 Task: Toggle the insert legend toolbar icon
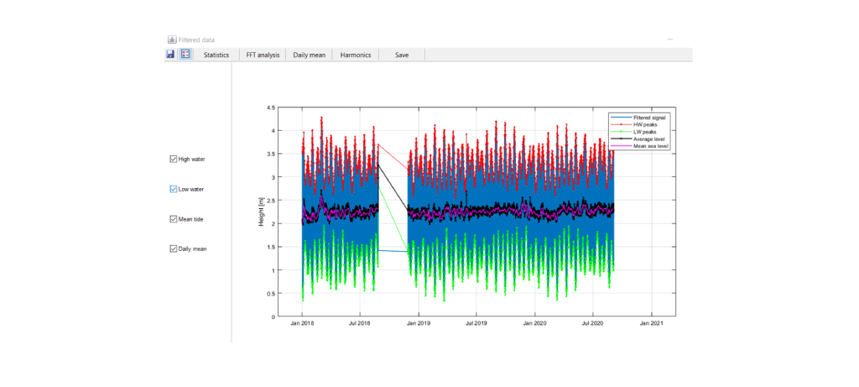coord(185,55)
